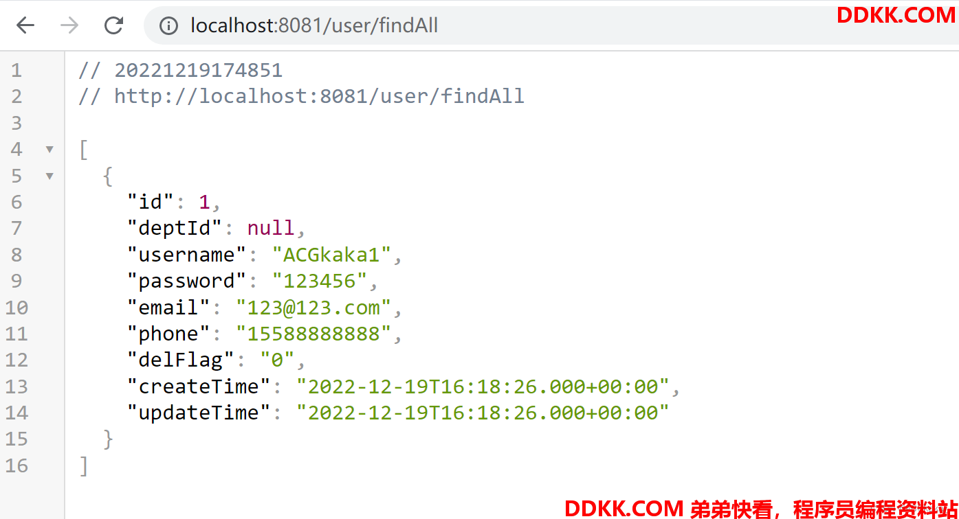This screenshot has height=519, width=959.
Task: Select the "ACGkaka1" username value
Action: (332, 255)
